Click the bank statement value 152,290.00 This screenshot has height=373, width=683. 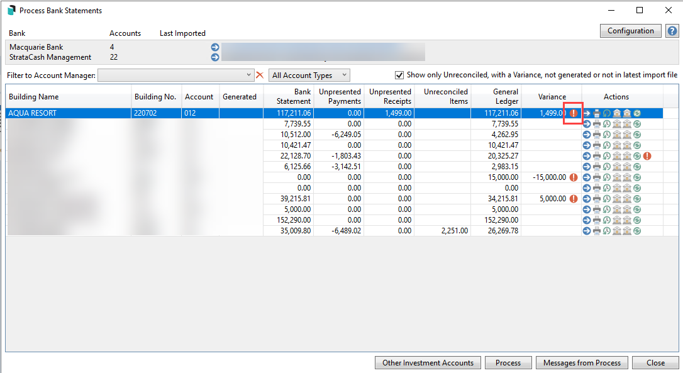294,220
